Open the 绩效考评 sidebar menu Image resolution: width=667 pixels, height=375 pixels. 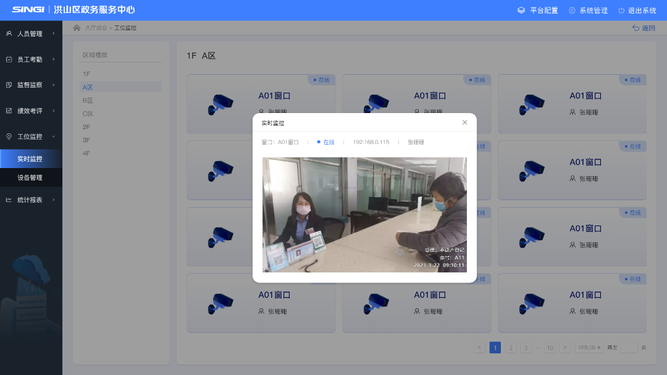click(x=31, y=111)
